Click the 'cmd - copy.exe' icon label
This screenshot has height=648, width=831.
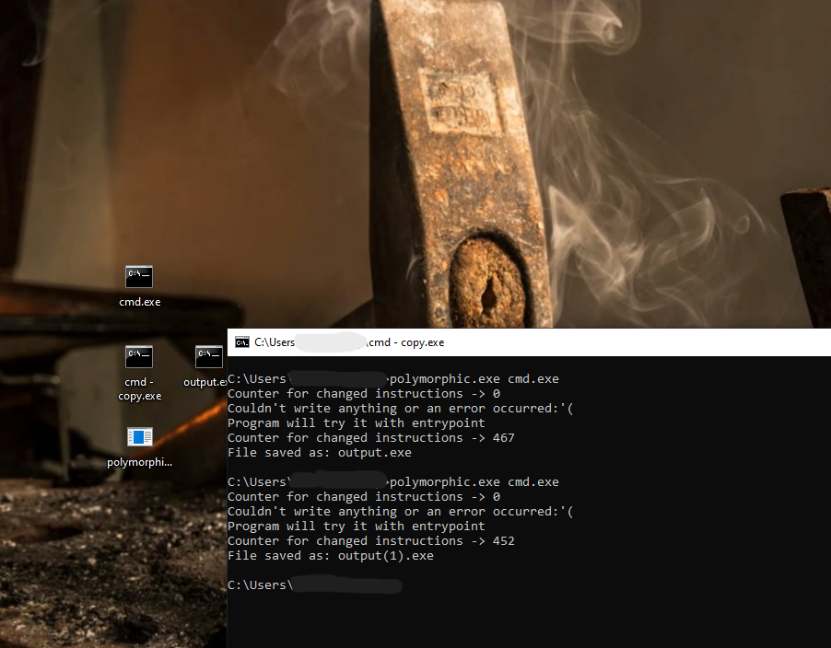point(139,388)
